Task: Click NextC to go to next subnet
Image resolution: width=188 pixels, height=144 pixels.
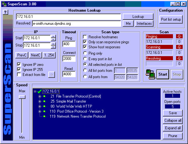Action: [35, 55]
